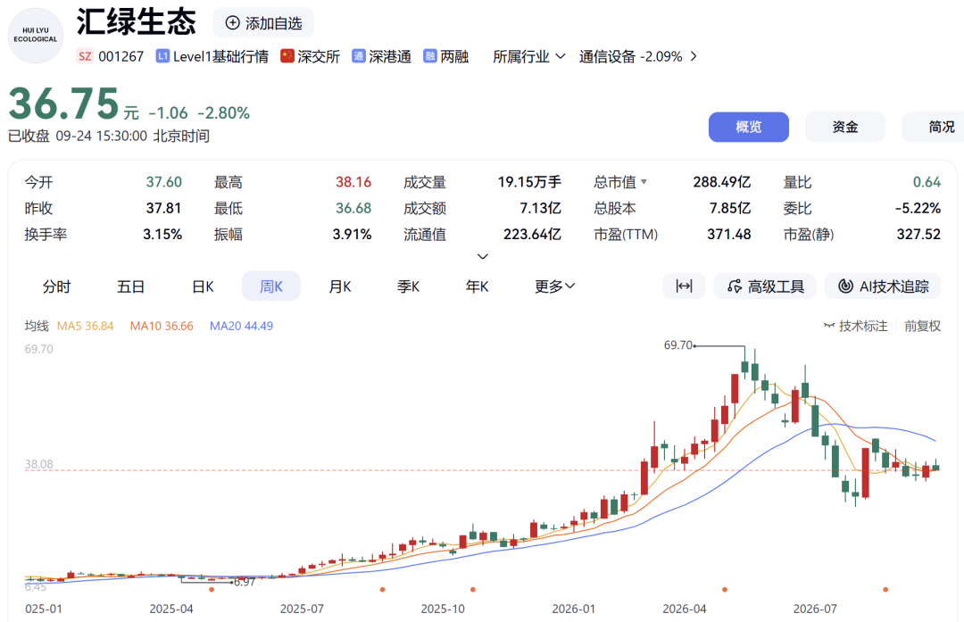Image resolution: width=964 pixels, height=622 pixels.
Task: Select the 月K chart period
Action: pos(340,286)
